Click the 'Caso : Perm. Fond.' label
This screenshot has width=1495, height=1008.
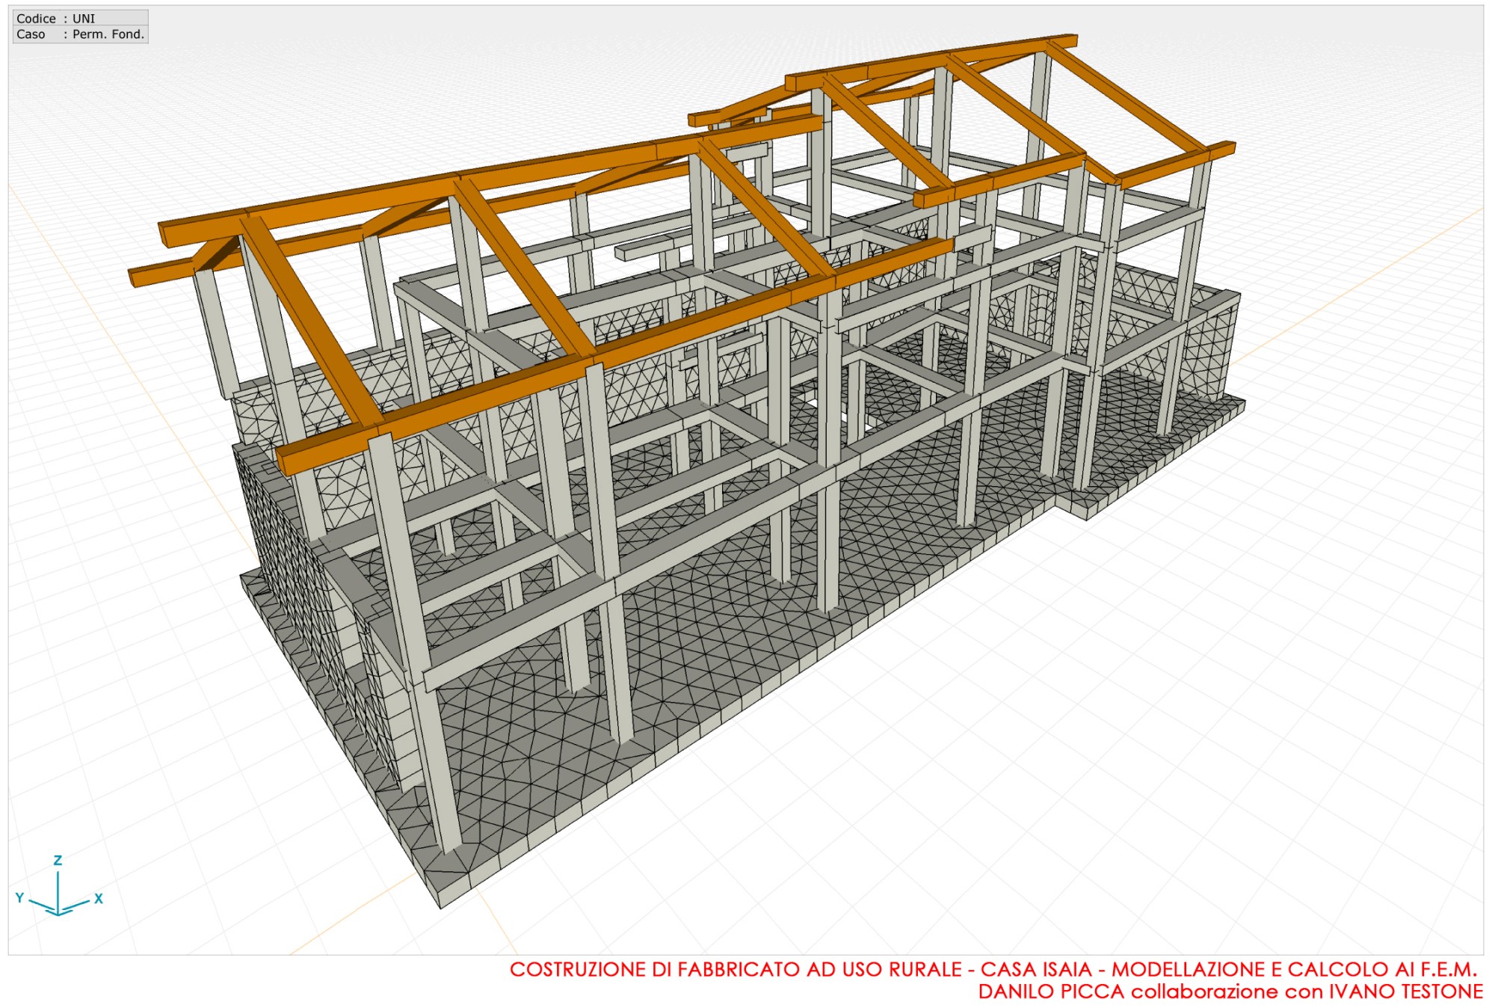pyautogui.click(x=80, y=34)
